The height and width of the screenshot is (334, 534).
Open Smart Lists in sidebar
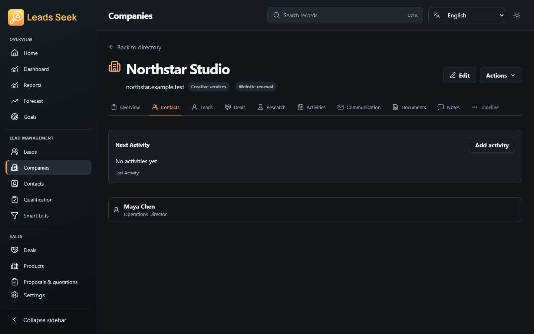[48, 216]
